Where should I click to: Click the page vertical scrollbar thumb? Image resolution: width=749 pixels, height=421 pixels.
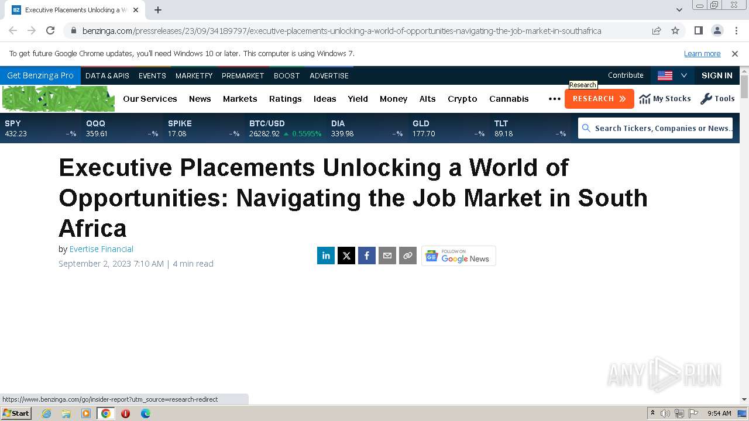click(x=744, y=87)
